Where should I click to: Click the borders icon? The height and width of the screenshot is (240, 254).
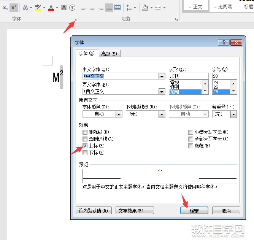coord(158,8)
